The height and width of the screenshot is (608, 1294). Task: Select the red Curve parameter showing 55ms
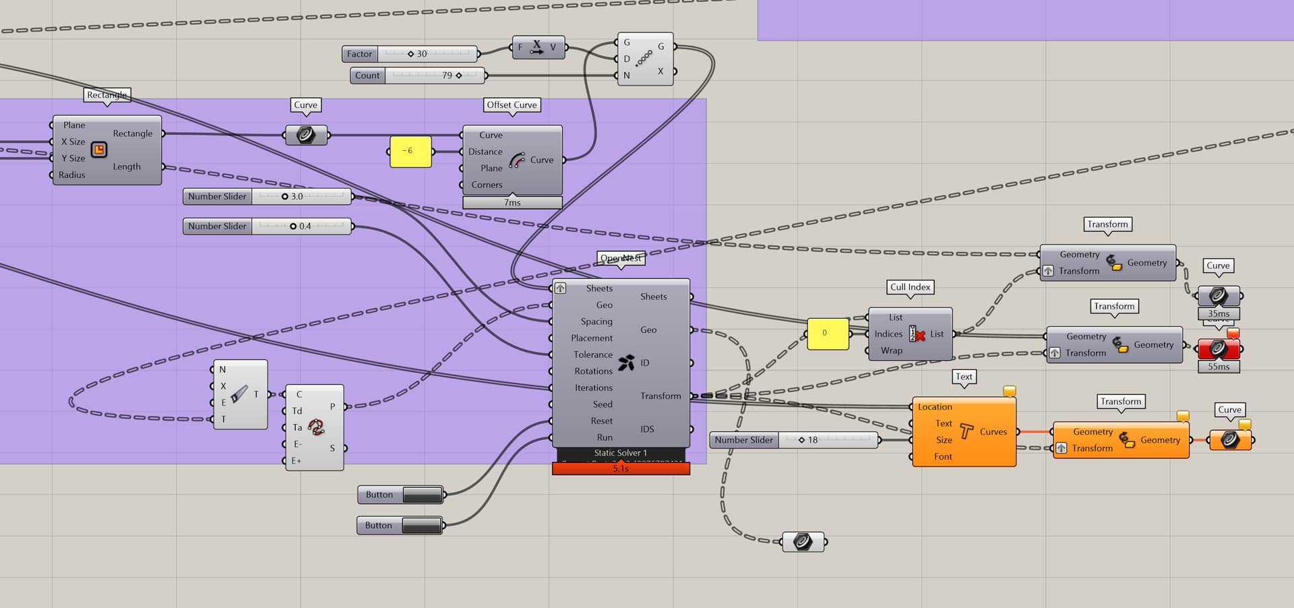(x=1219, y=348)
